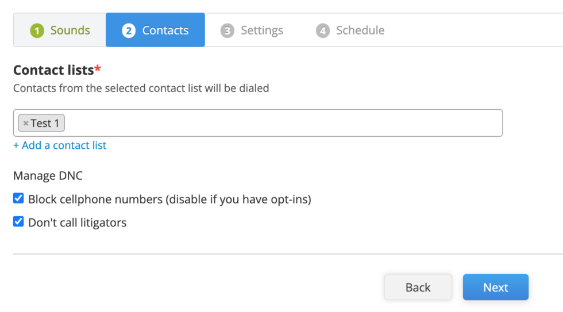The image size is (563, 312).
Task: Click the Don't call litigators label text
Action: pos(77,222)
